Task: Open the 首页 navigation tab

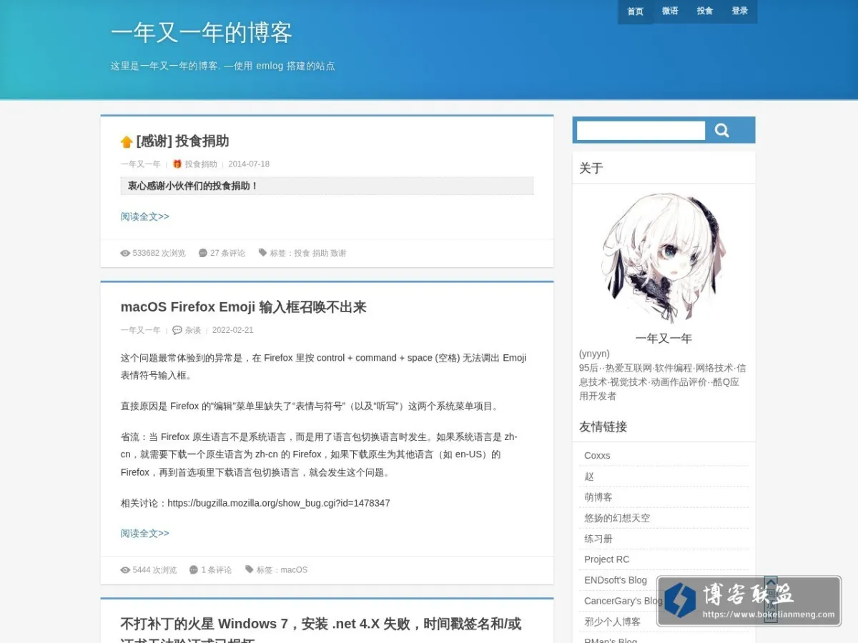Action: coord(635,11)
